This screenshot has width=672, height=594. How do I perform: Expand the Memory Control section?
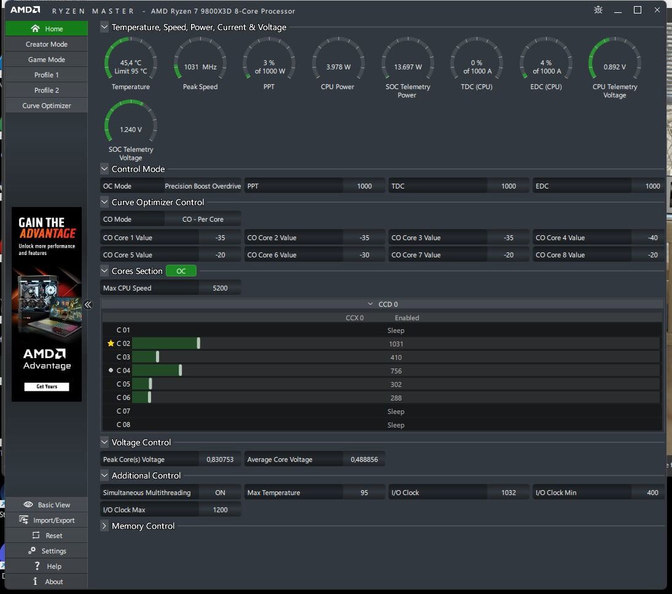pyautogui.click(x=104, y=526)
